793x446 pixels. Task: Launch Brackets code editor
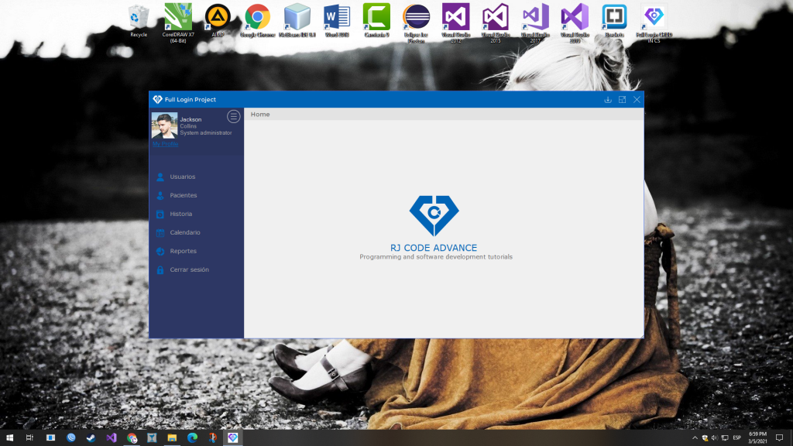click(x=614, y=17)
